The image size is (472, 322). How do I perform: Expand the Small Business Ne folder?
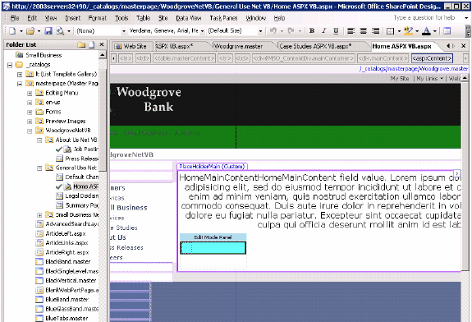[x=39, y=215]
